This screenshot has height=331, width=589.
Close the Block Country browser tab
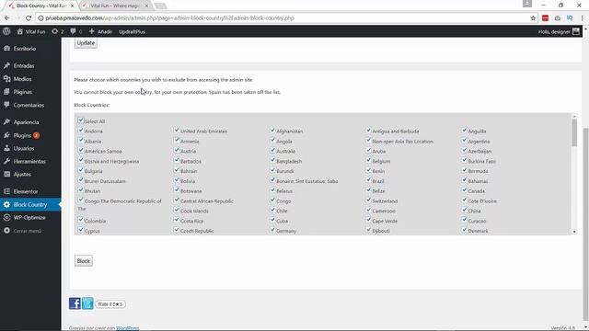(x=72, y=6)
